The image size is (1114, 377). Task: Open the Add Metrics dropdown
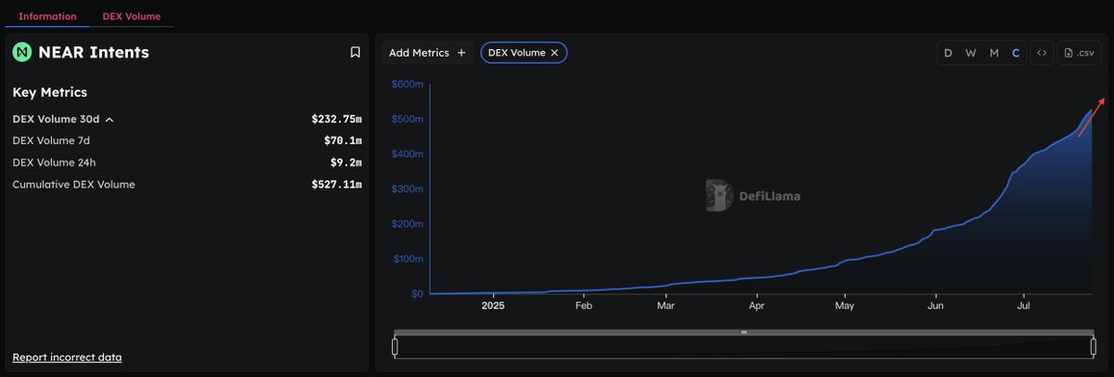427,53
